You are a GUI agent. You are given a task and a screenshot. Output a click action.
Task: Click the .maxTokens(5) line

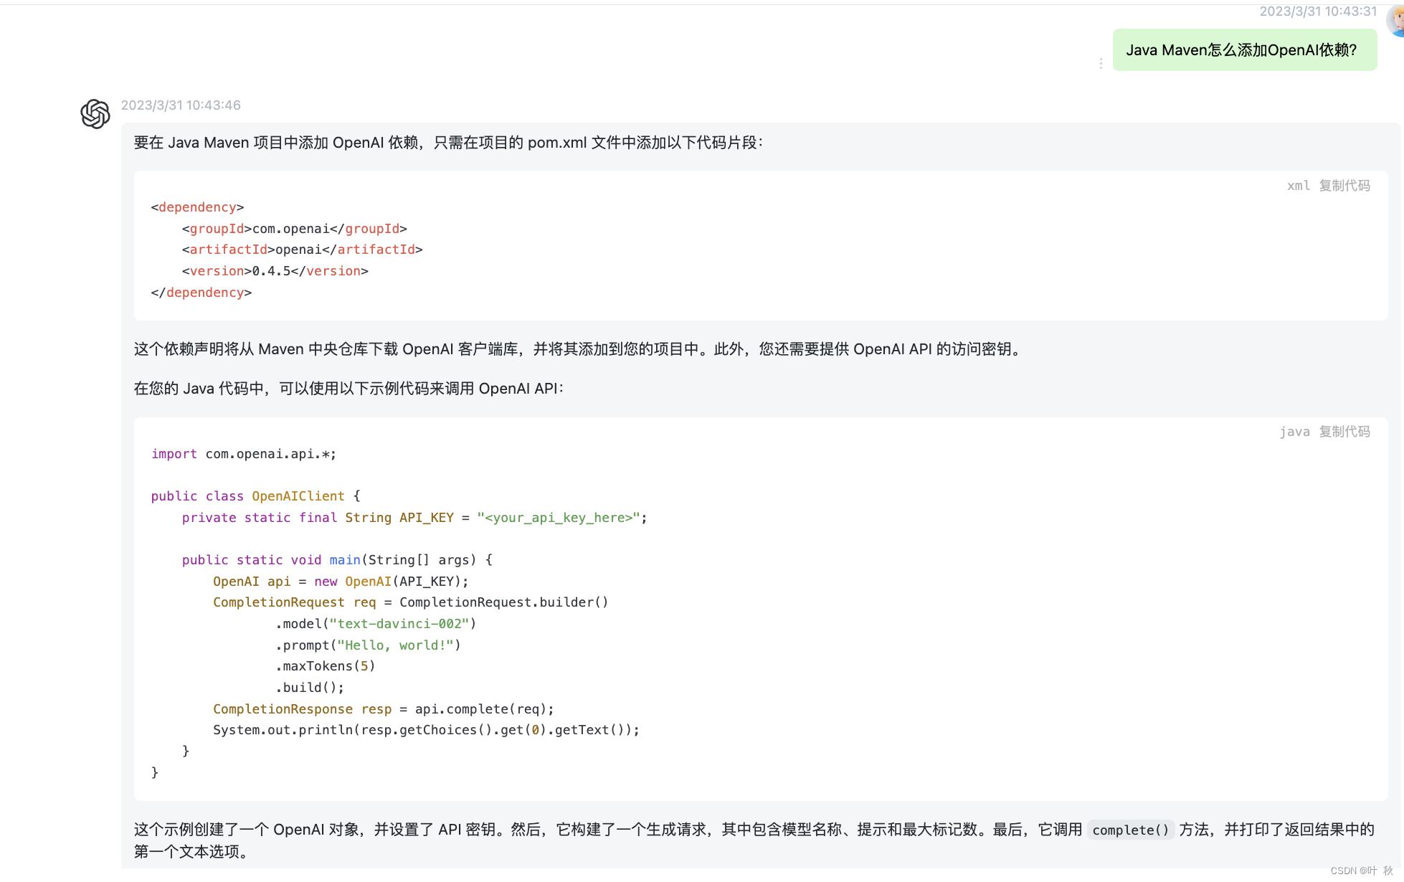(325, 666)
